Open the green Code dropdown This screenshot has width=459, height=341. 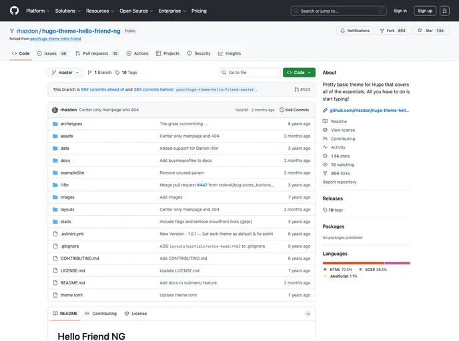(x=299, y=73)
